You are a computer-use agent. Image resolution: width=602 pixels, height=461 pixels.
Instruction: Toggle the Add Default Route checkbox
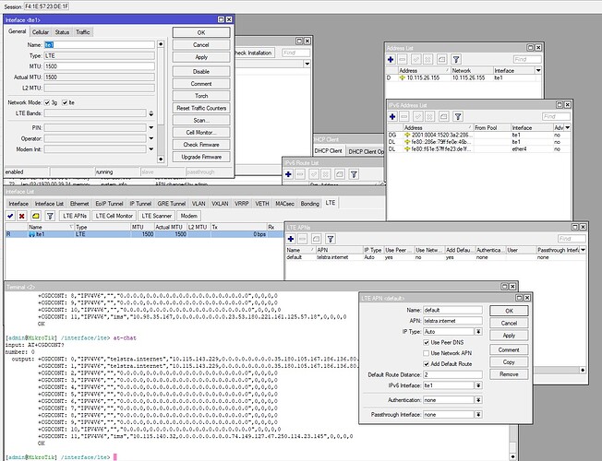point(427,363)
